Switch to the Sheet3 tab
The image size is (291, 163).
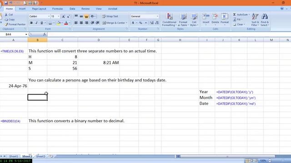coord(40,156)
